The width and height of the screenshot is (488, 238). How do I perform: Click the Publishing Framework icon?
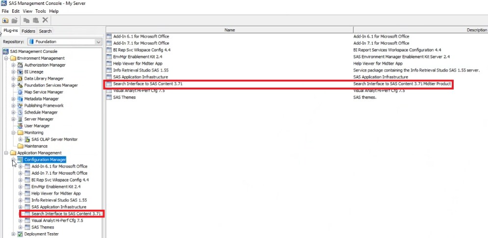(x=20, y=106)
